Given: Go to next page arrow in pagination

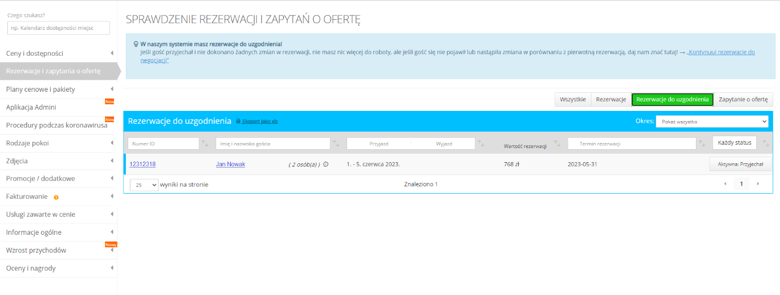Looking at the screenshot, I should (758, 184).
